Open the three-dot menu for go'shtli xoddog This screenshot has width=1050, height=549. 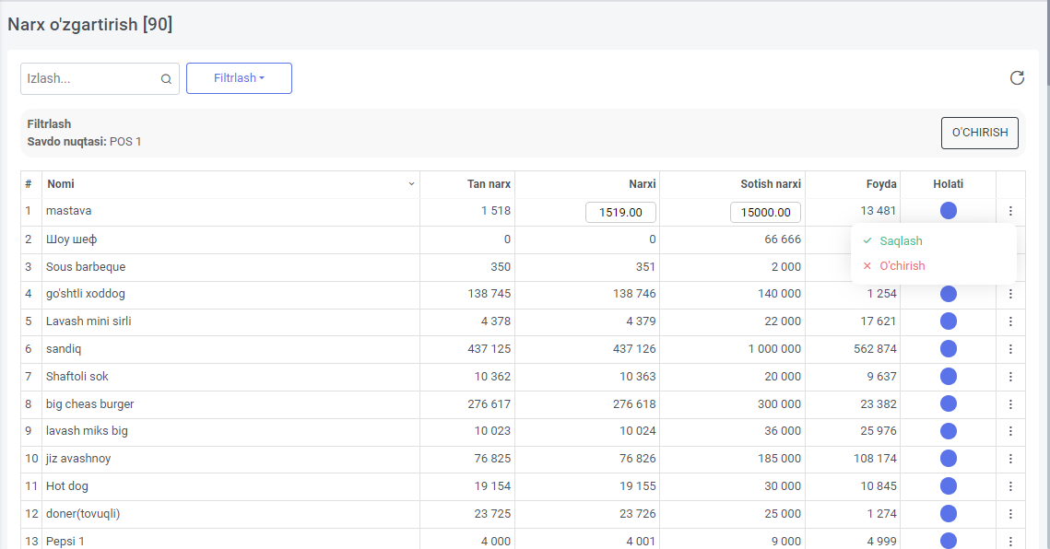(1010, 294)
